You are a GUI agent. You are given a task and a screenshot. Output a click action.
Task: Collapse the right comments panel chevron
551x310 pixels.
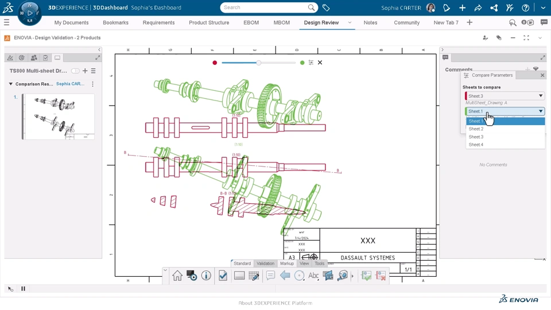pyautogui.click(x=443, y=49)
